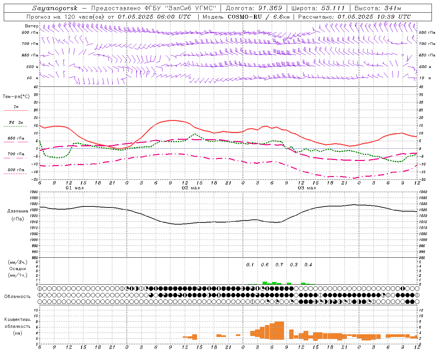The height and width of the screenshot is (350, 437).
Task: Click the (мм/1ч.) precipitation unit label
Action: (18, 275)
